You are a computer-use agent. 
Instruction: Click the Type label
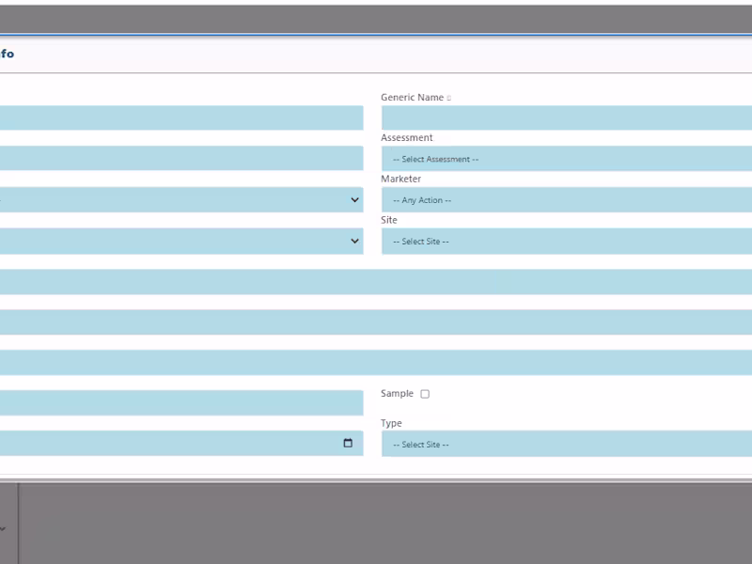[x=391, y=423]
